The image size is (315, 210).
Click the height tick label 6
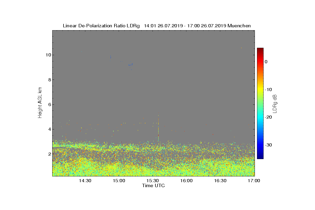pos(49,104)
